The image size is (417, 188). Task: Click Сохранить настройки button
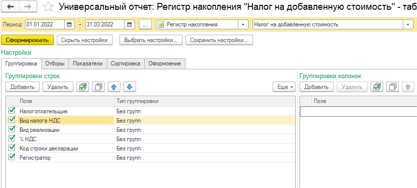pyautogui.click(x=219, y=40)
